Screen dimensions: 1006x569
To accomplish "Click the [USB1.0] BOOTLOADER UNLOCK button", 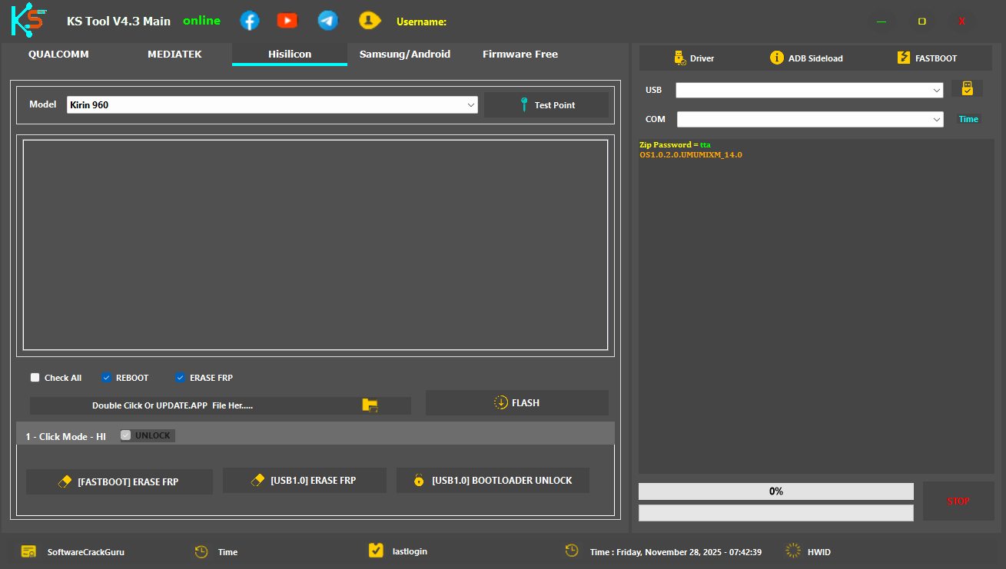I will [x=493, y=480].
